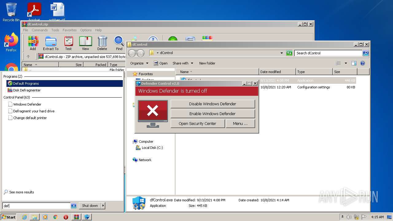Select the Word document icon on desktop
393x221 pixels.
click(x=57, y=12)
